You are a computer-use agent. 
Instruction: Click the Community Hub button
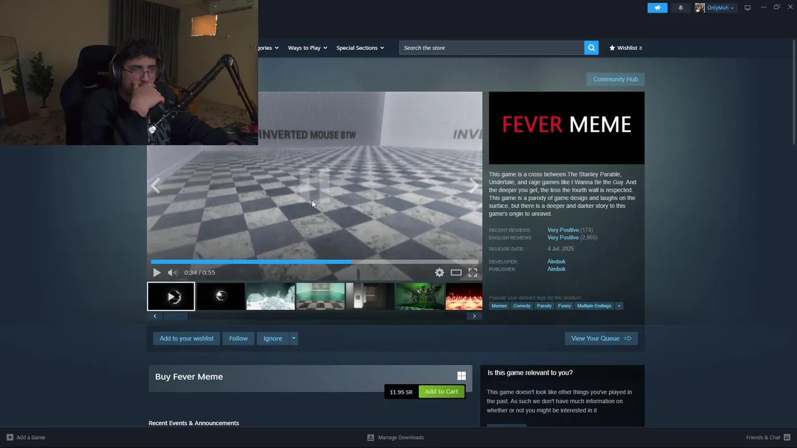tap(615, 79)
